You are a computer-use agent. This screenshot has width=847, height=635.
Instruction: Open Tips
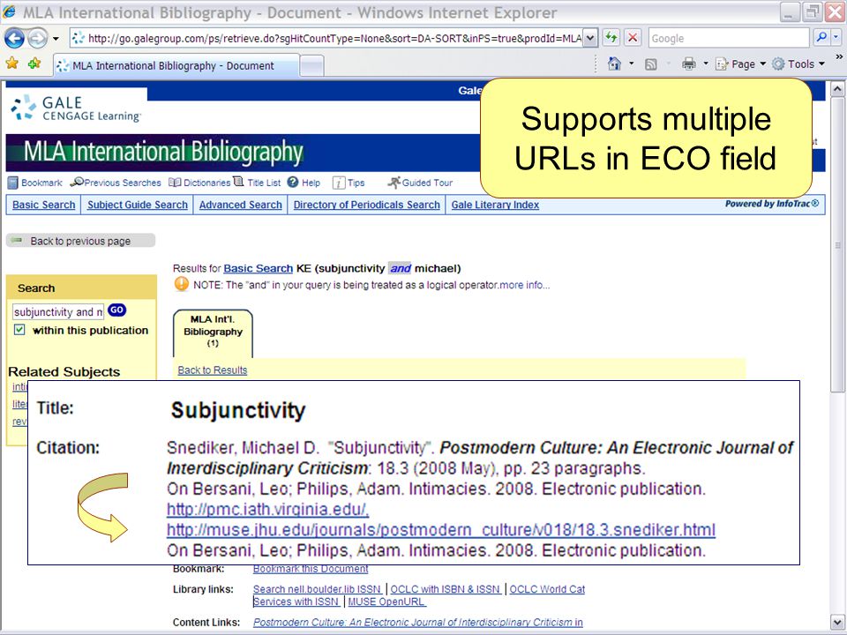click(349, 183)
